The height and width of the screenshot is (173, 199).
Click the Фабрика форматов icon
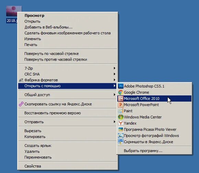[21, 80]
